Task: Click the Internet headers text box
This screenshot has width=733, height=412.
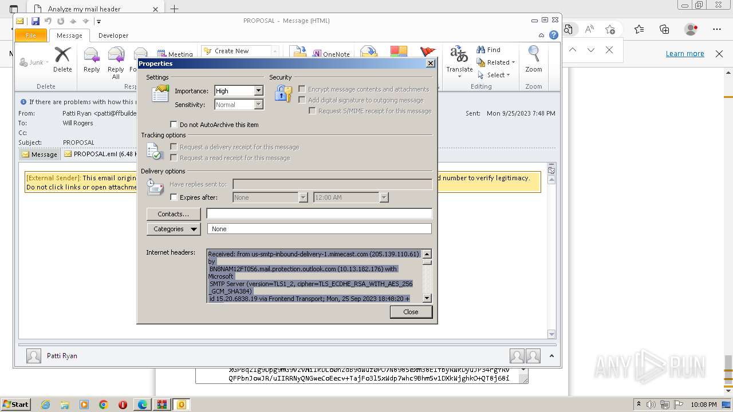Action: tap(314, 276)
